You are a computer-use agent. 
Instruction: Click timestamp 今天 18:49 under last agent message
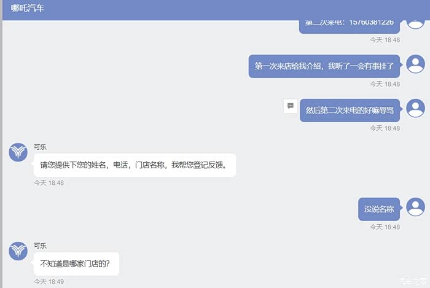[49, 281]
